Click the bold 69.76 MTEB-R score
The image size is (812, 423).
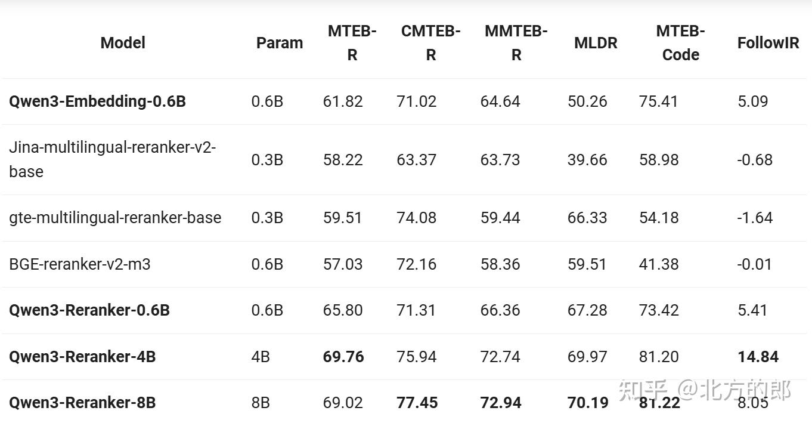[343, 357]
